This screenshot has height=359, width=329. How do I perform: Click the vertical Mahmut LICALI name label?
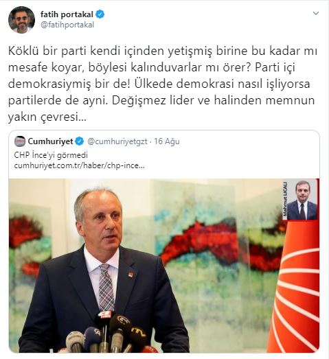(285, 200)
